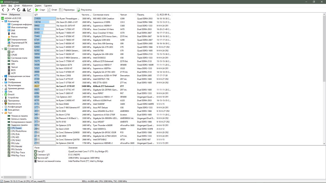The width and height of the screenshot is (326, 183).
Task: Collapse the Тест tree node
Action: click(3, 113)
